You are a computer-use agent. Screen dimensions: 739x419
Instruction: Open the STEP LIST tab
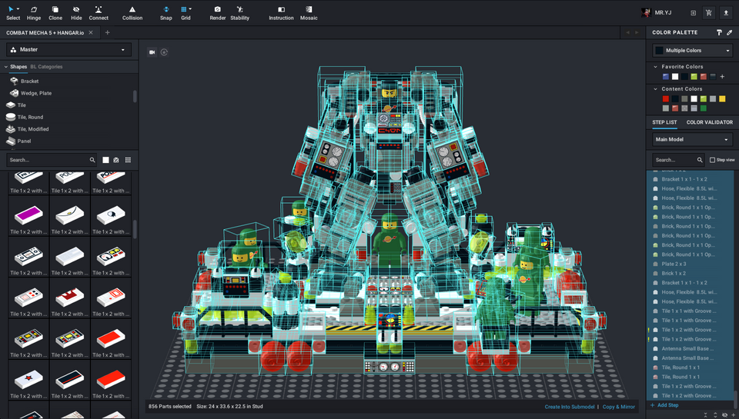pos(664,122)
